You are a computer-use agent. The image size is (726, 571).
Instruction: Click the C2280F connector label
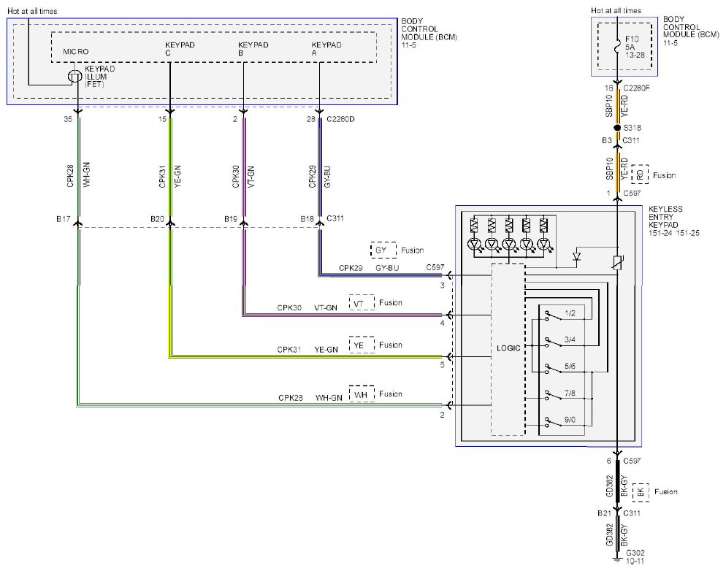tap(636, 88)
